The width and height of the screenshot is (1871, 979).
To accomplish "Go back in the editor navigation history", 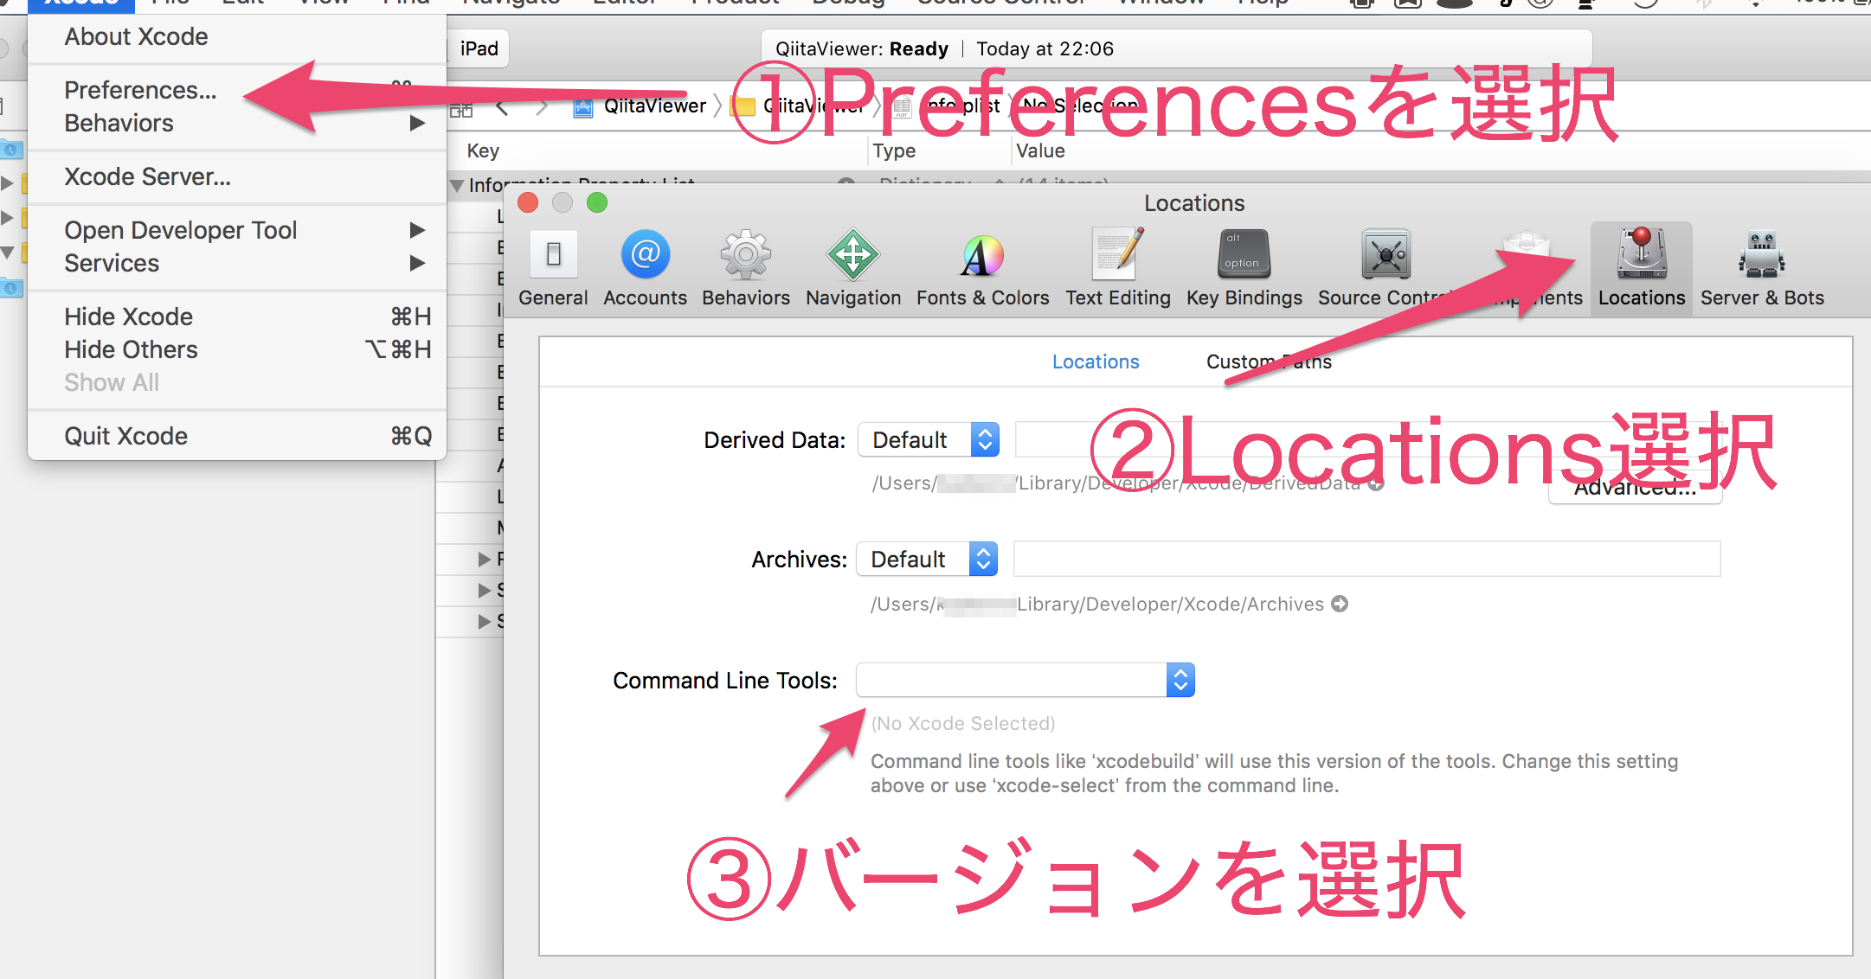I will click(502, 107).
